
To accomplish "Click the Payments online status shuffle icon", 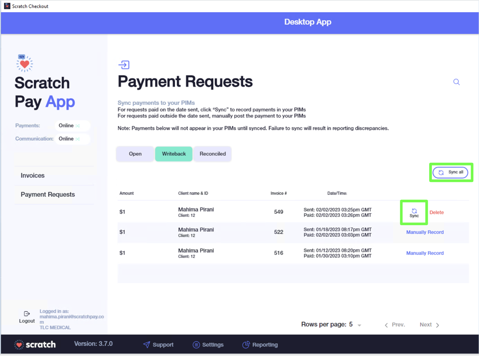I will pos(78,126).
